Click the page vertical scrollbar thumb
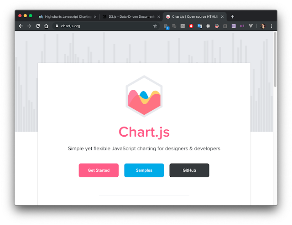This screenshot has width=292, height=225. tap(275, 59)
